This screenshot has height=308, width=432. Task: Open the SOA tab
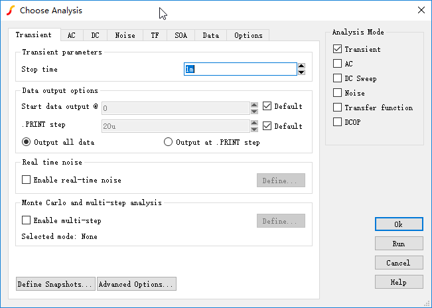point(180,35)
